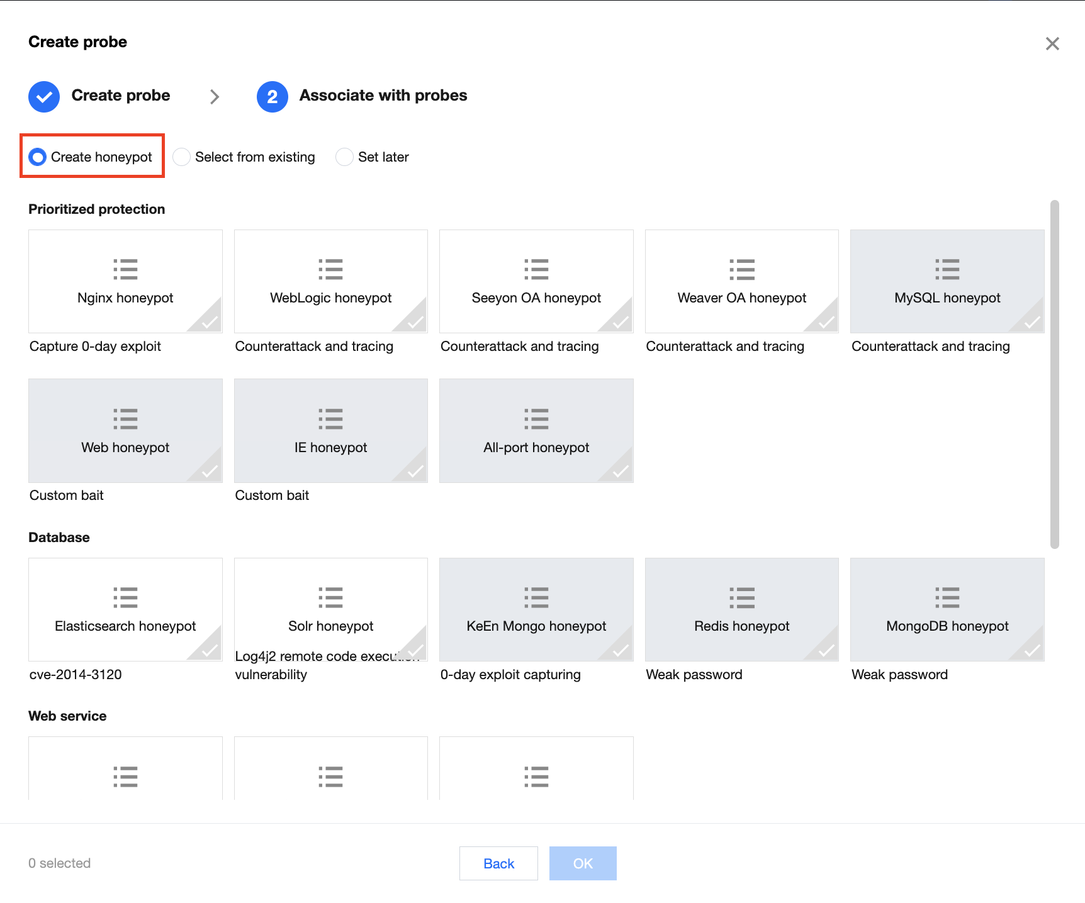Choose the Select from existing radio option
The width and height of the screenshot is (1085, 903).
point(182,157)
